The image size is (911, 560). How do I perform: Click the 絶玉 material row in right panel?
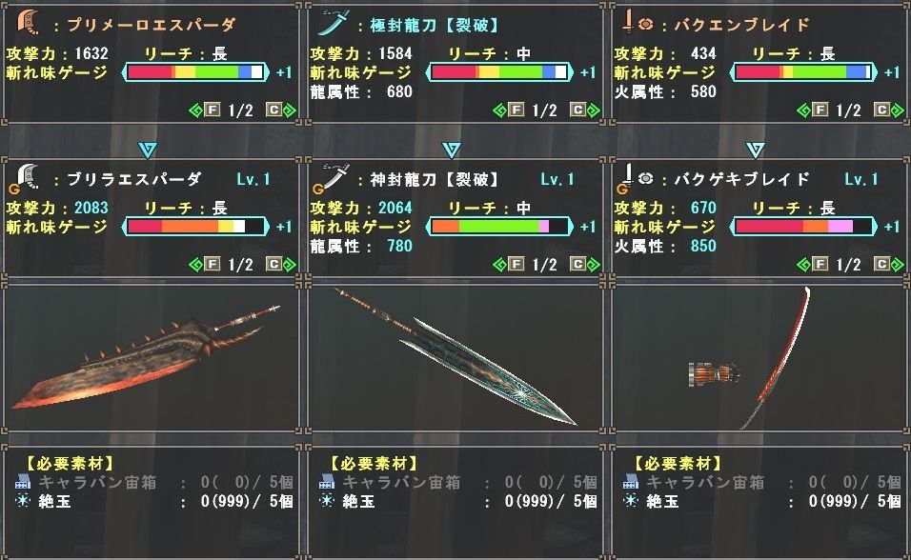pyautogui.click(x=762, y=501)
